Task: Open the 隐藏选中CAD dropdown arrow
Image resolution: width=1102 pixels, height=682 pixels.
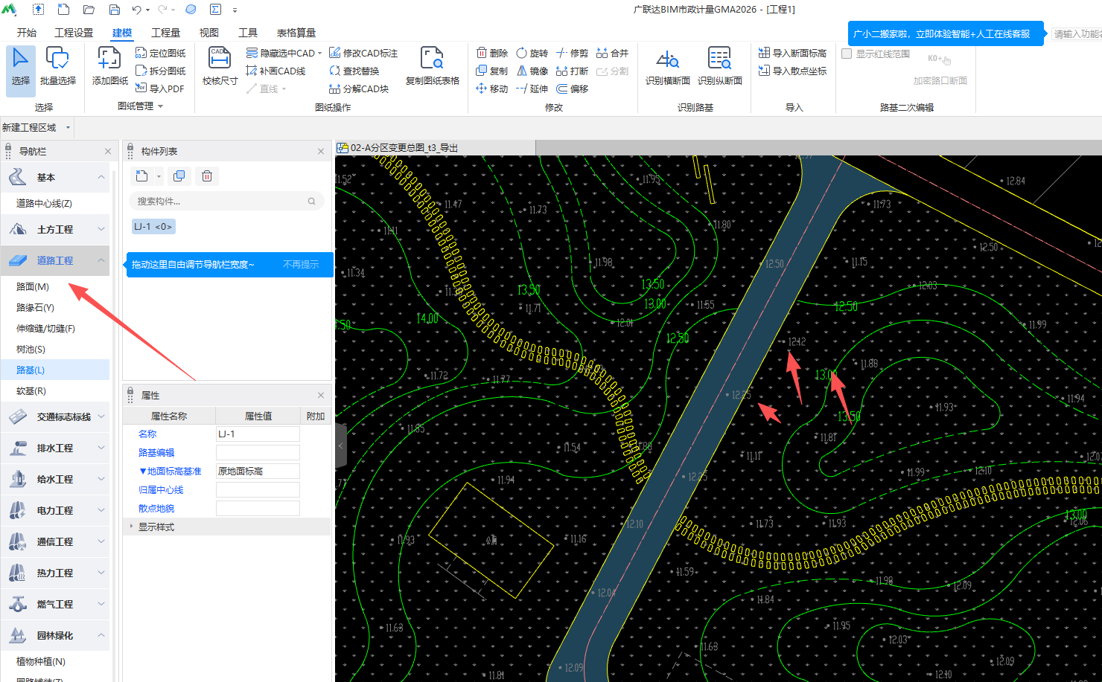Action: click(320, 54)
